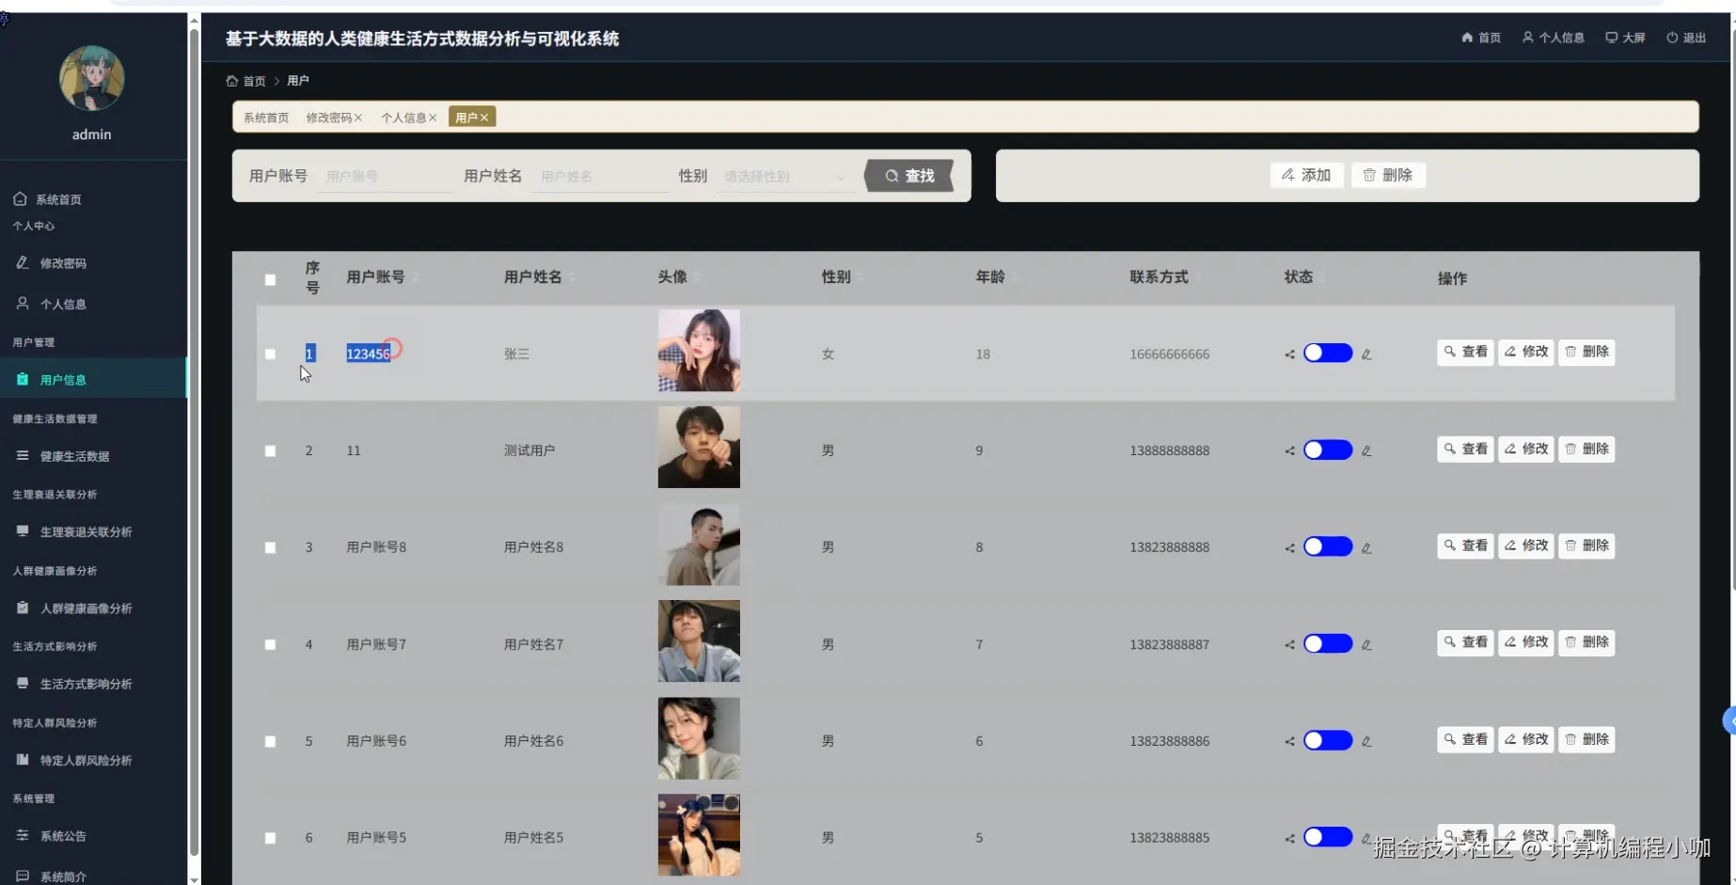1736x885 pixels.
Task: Click the edit pencil icon in 用户姓名7's status cell
Action: click(1366, 645)
